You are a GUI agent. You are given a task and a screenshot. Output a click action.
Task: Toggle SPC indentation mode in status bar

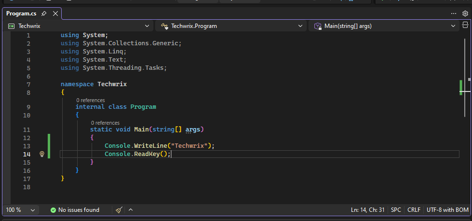pos(396,210)
